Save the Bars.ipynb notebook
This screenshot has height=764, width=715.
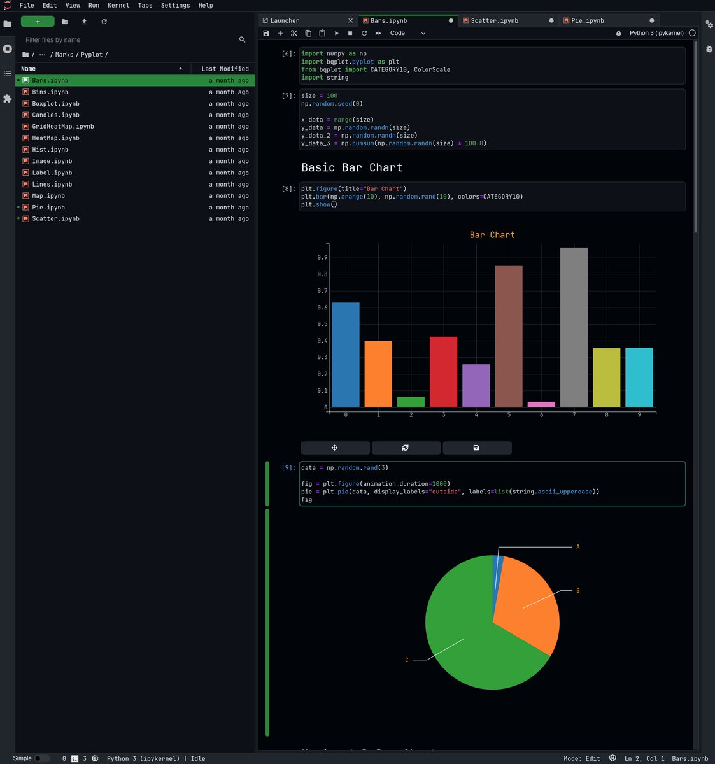(x=267, y=33)
